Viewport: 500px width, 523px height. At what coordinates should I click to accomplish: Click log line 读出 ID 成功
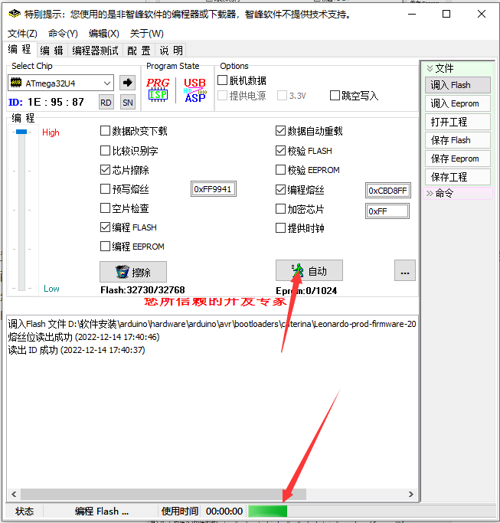(77, 350)
